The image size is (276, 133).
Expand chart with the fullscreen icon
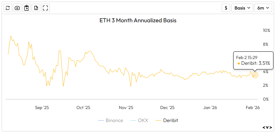click(45, 8)
